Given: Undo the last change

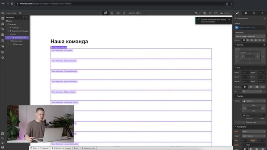Looking at the screenshot, I should 196,13.
